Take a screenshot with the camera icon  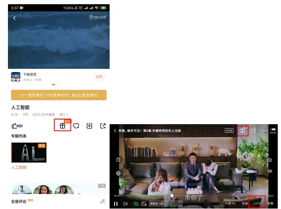click(x=270, y=160)
